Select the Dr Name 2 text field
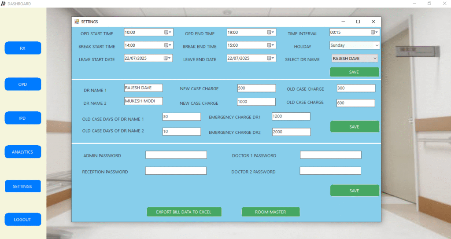451x239 pixels. [x=143, y=101]
